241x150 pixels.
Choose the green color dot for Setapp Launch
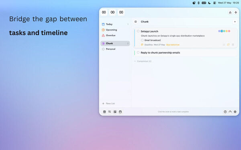tap(224, 31)
